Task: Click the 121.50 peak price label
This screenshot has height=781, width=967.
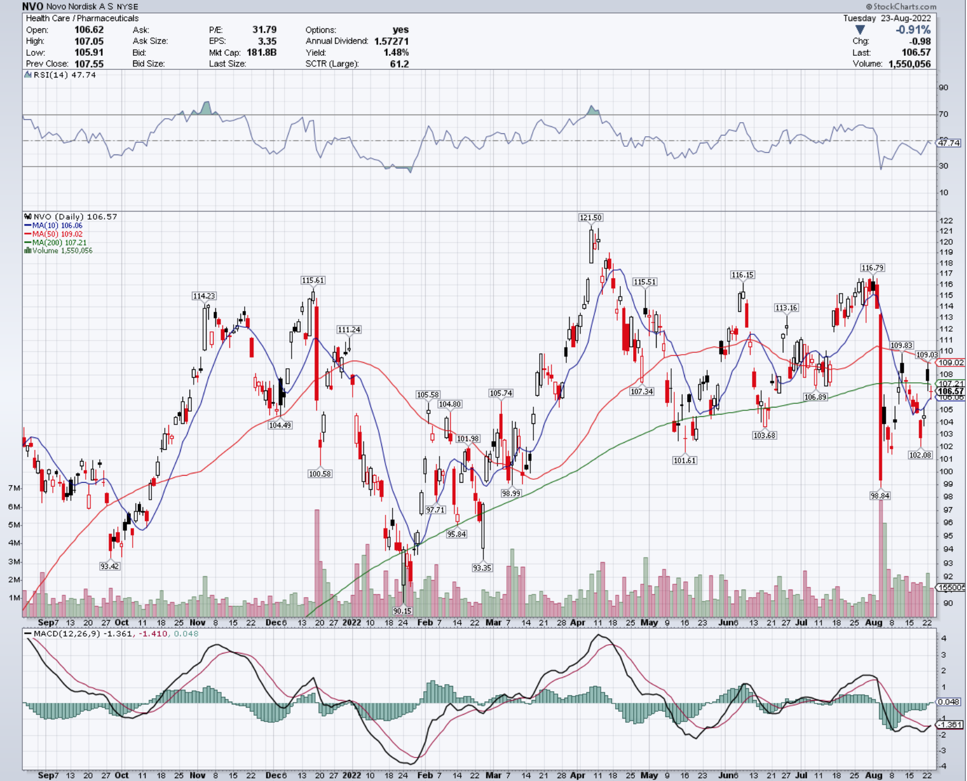Action: (x=590, y=217)
